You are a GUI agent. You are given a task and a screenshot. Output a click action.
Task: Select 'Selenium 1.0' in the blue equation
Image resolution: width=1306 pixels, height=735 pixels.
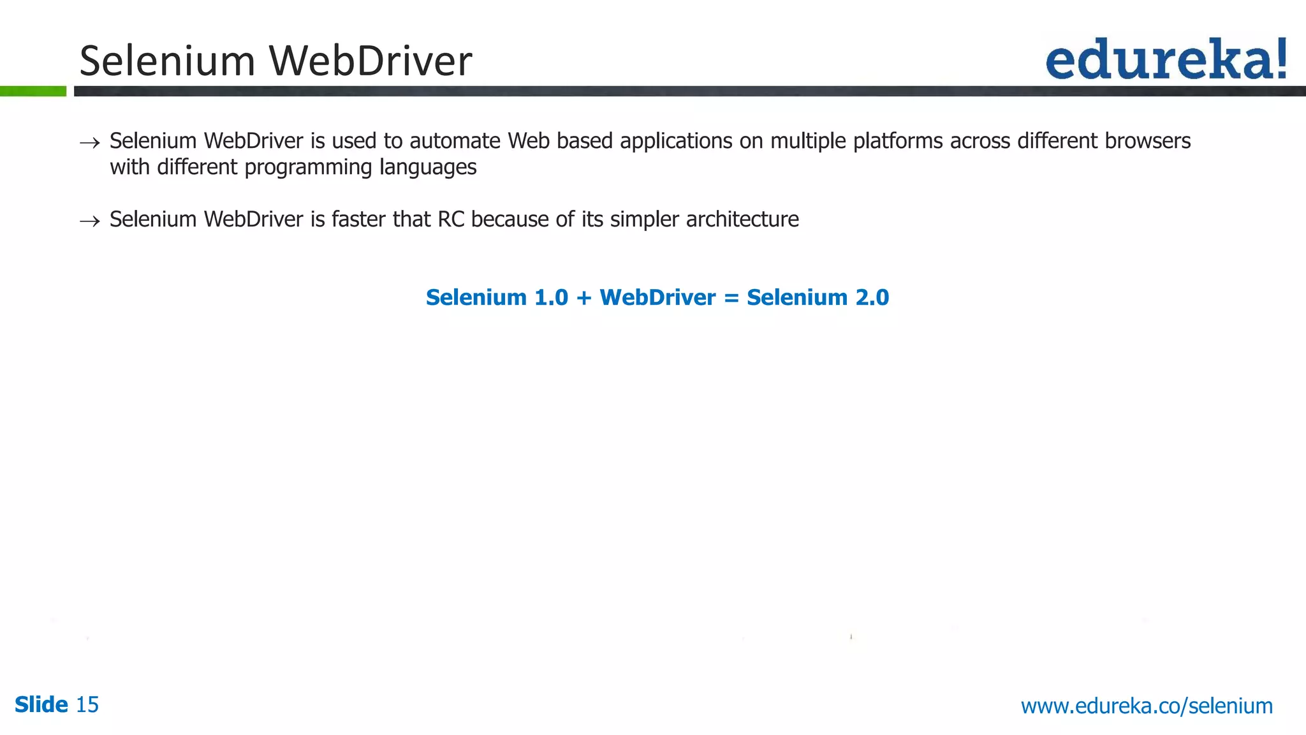click(497, 297)
